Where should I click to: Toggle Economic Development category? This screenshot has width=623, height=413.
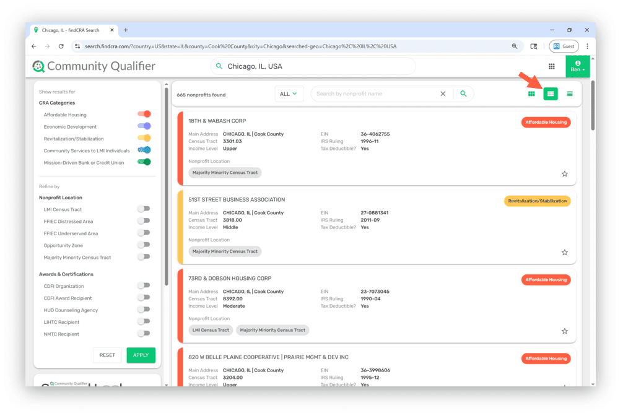(144, 126)
